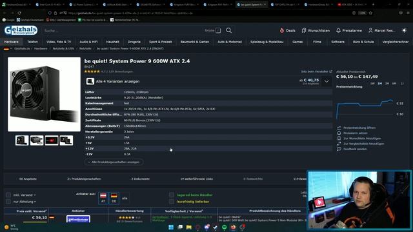Click the Geizhals logo
Image resolution: width=413 pixels, height=232 pixels.
[21, 30]
